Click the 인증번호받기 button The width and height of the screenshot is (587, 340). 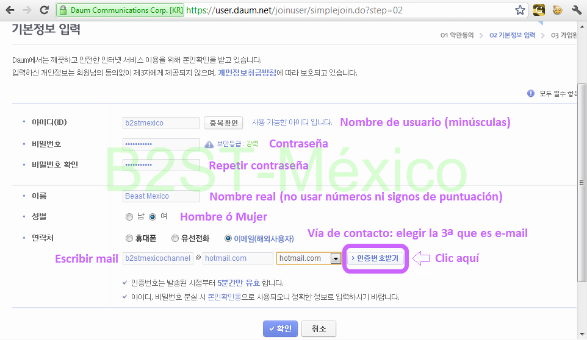pos(375,258)
